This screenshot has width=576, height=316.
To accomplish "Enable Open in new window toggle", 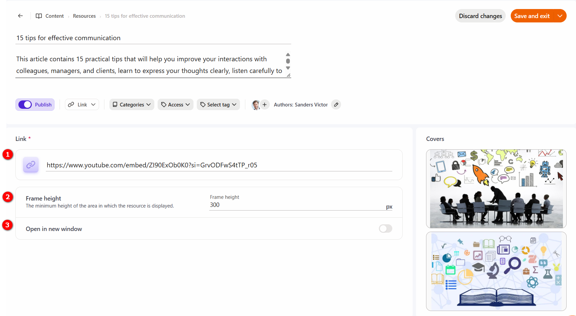I will pyautogui.click(x=385, y=229).
